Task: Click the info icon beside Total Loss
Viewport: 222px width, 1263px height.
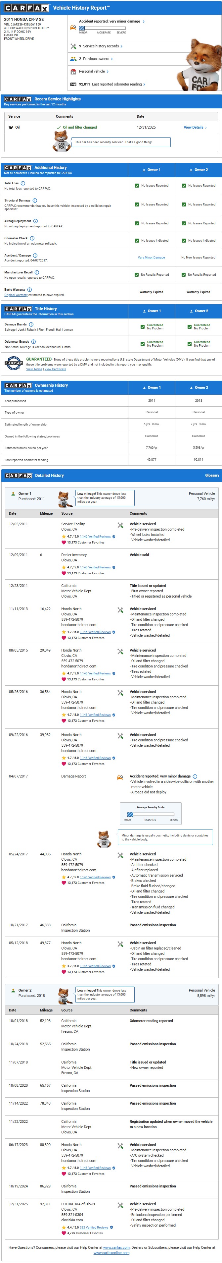Action: coord(23,183)
